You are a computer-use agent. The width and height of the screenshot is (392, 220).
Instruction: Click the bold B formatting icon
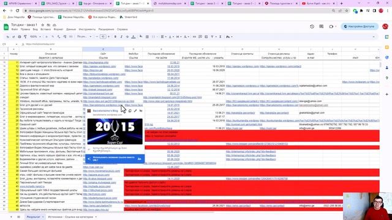115,37
